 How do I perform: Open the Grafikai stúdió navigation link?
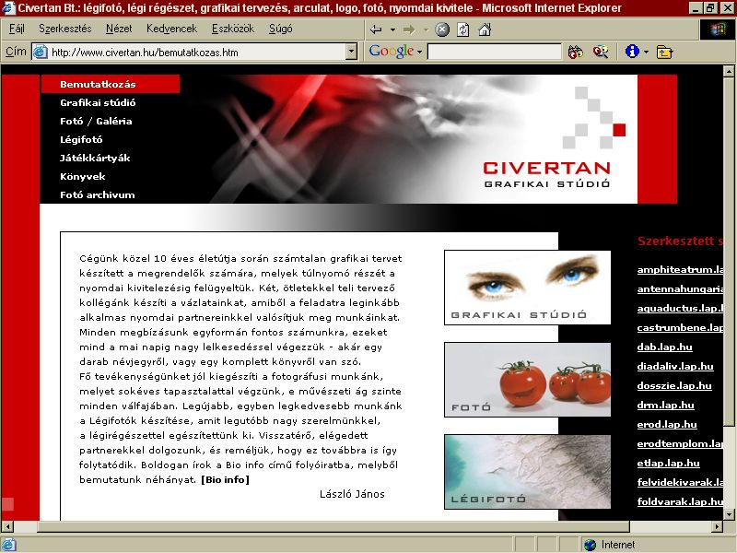pyautogui.click(x=98, y=102)
